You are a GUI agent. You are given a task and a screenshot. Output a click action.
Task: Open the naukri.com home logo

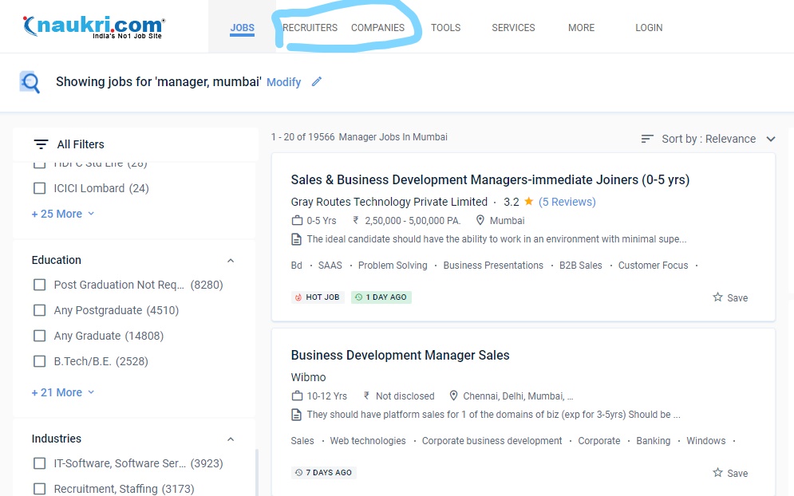pyautogui.click(x=94, y=26)
